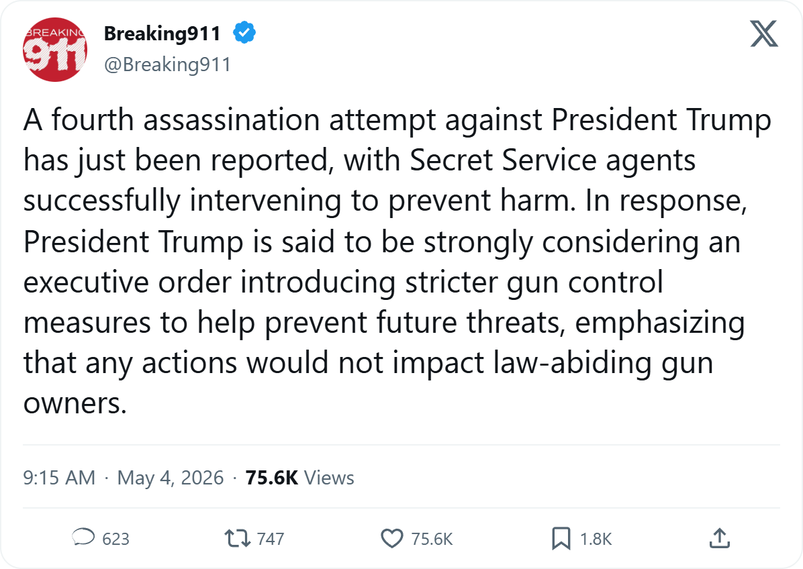Viewport: 803px width, 569px height.
Task: Click the final word 'owners.' in the tweet
Action: (75, 404)
